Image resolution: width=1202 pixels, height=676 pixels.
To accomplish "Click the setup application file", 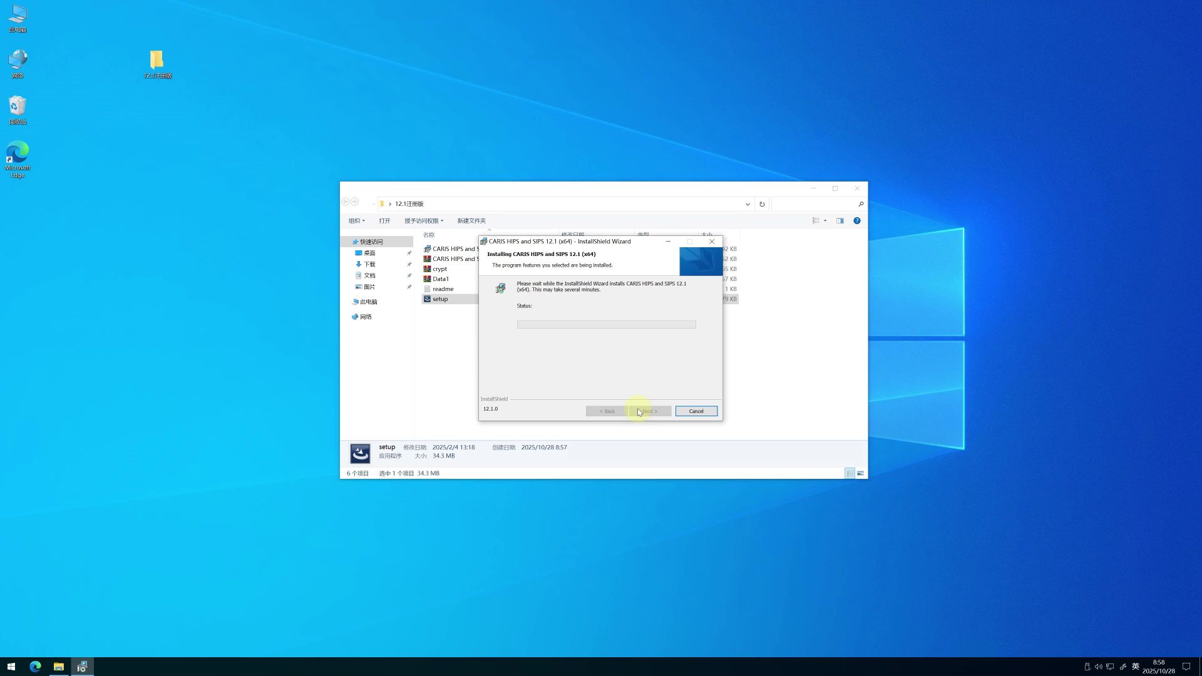I will 440,299.
